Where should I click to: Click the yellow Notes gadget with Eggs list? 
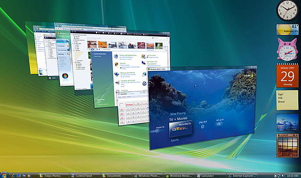(287, 100)
